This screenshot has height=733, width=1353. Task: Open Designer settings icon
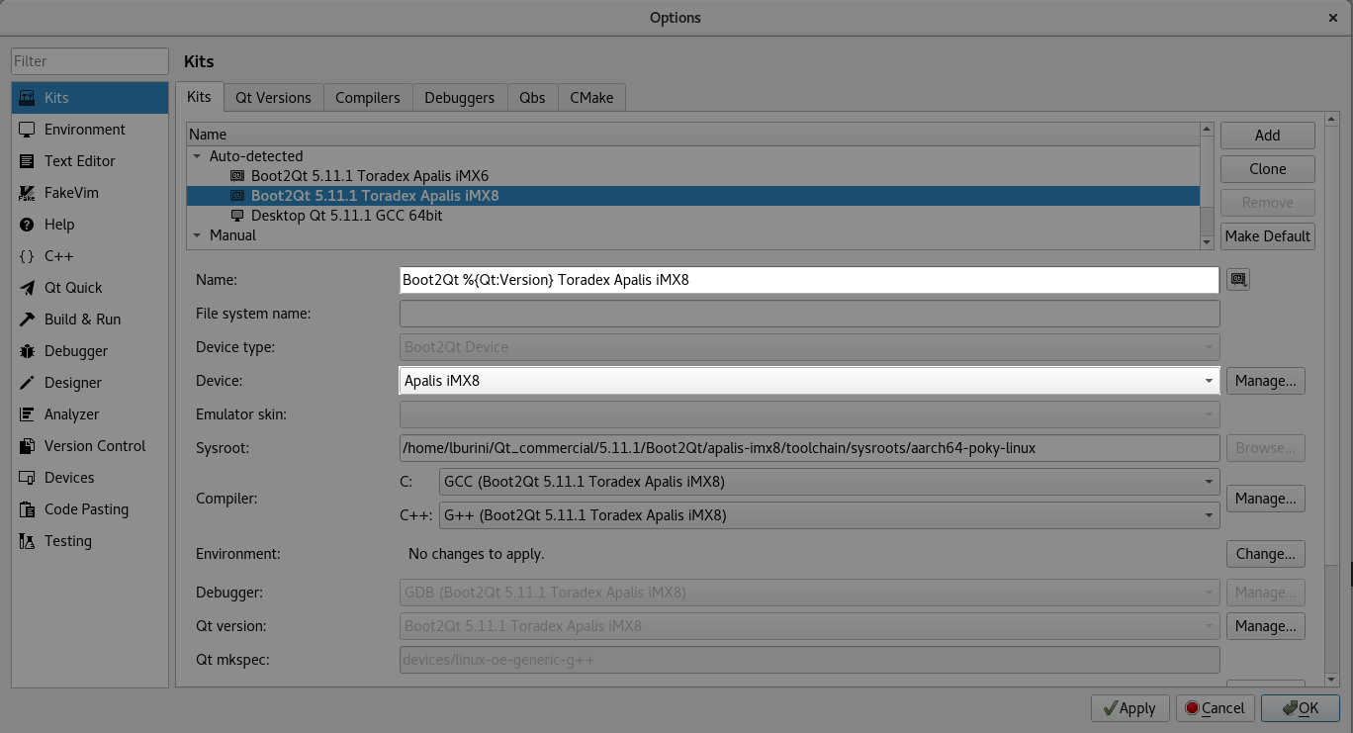click(x=27, y=383)
